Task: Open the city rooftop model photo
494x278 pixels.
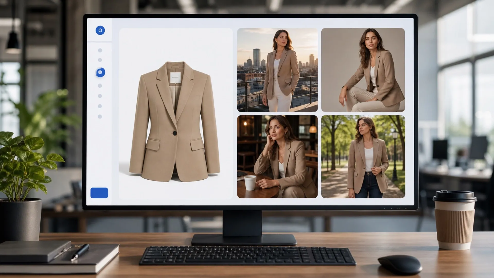Action: tap(277, 70)
